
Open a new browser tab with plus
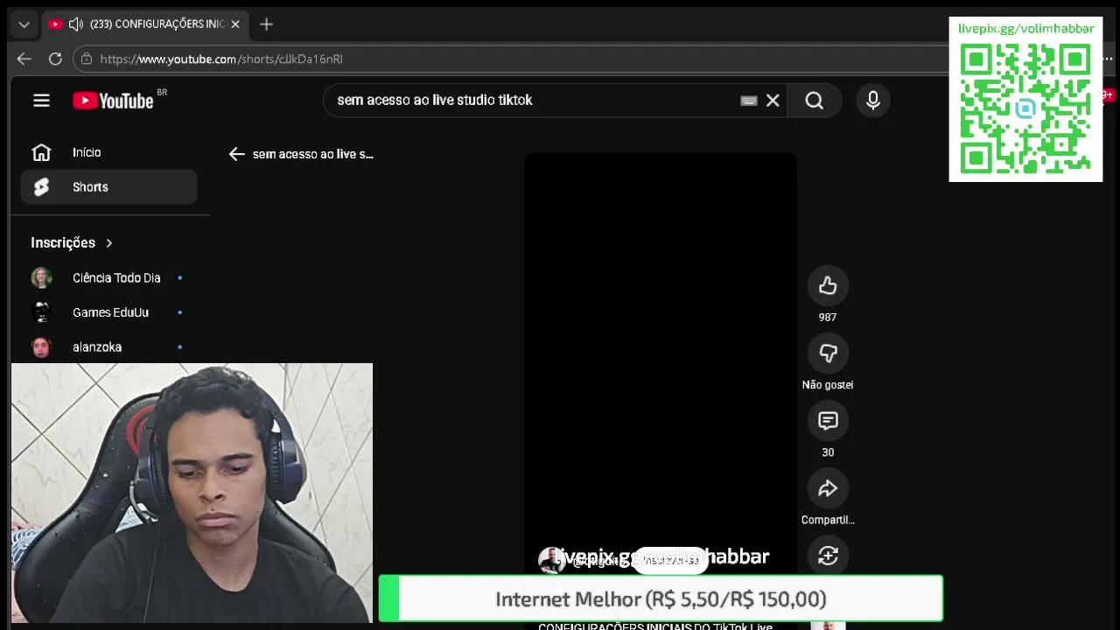[x=267, y=24]
